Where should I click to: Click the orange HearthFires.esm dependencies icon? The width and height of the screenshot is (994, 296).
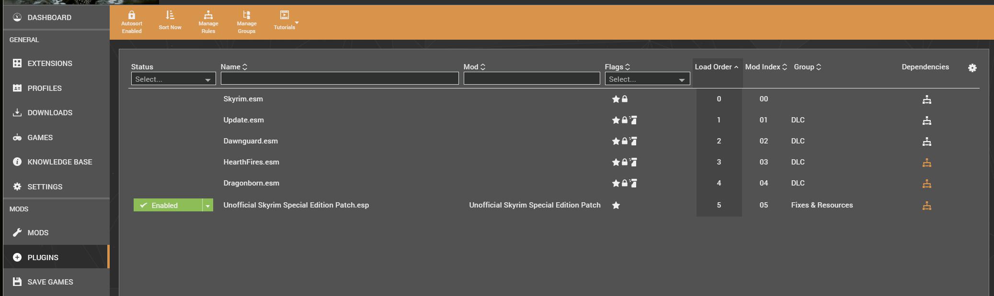pyautogui.click(x=927, y=163)
